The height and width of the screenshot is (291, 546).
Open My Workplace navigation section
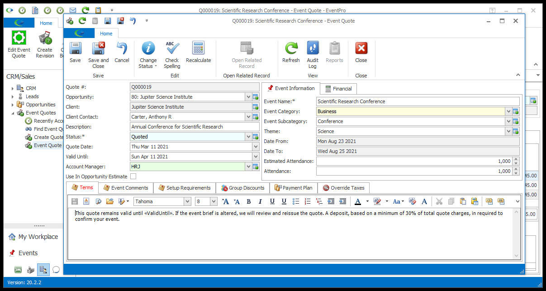pos(33,237)
